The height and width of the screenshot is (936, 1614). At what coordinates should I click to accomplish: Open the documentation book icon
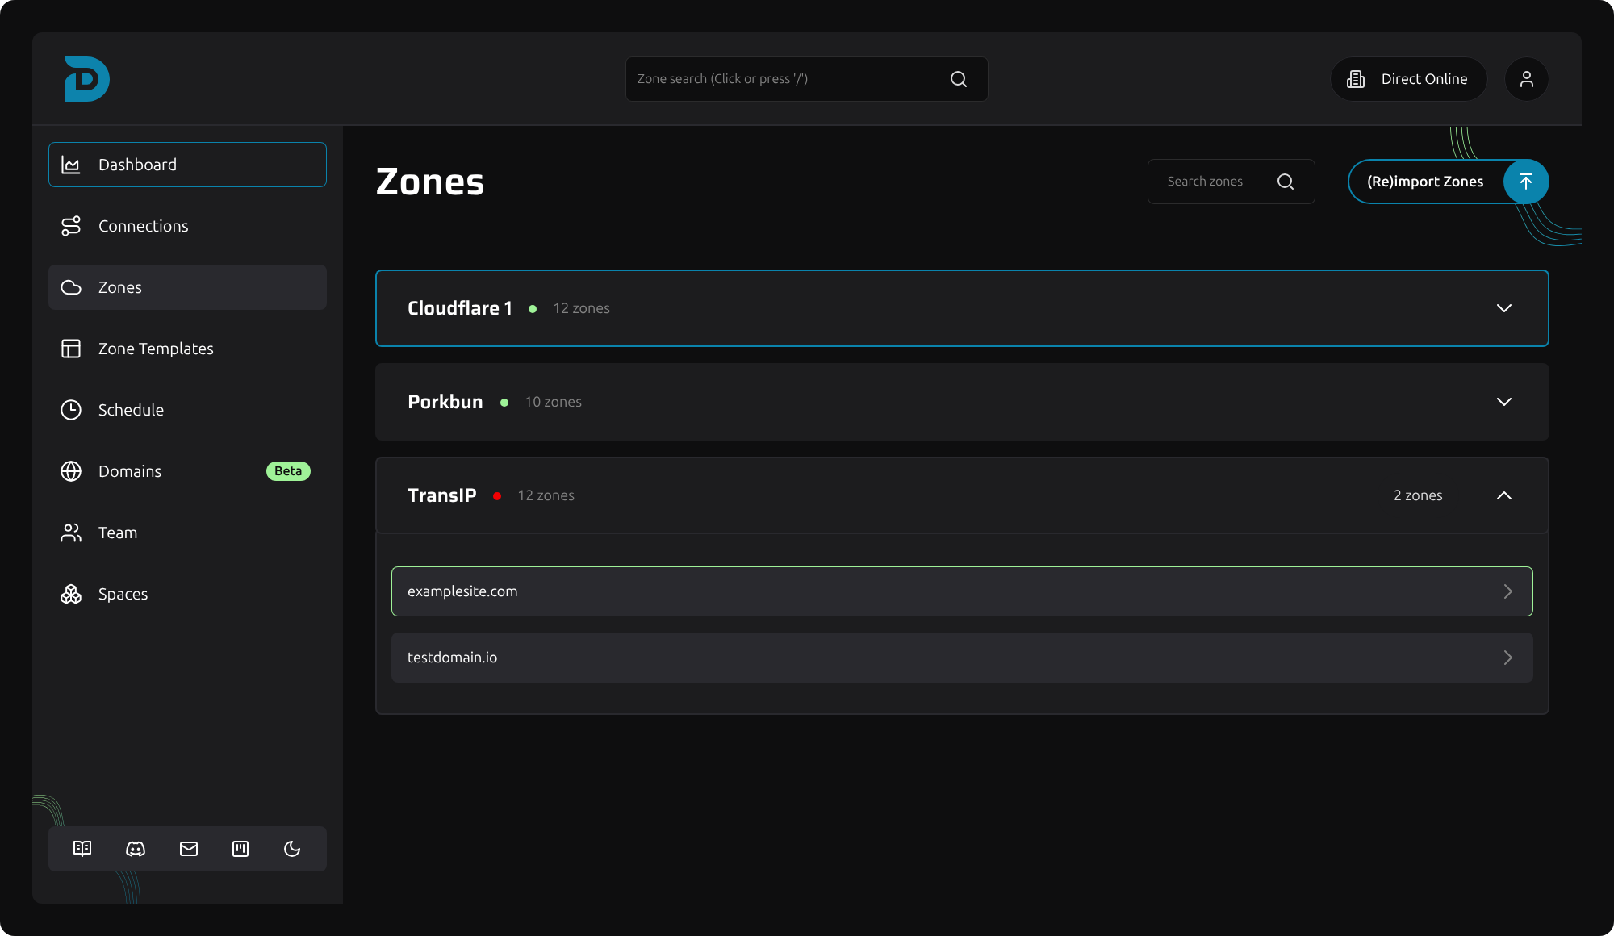82,849
